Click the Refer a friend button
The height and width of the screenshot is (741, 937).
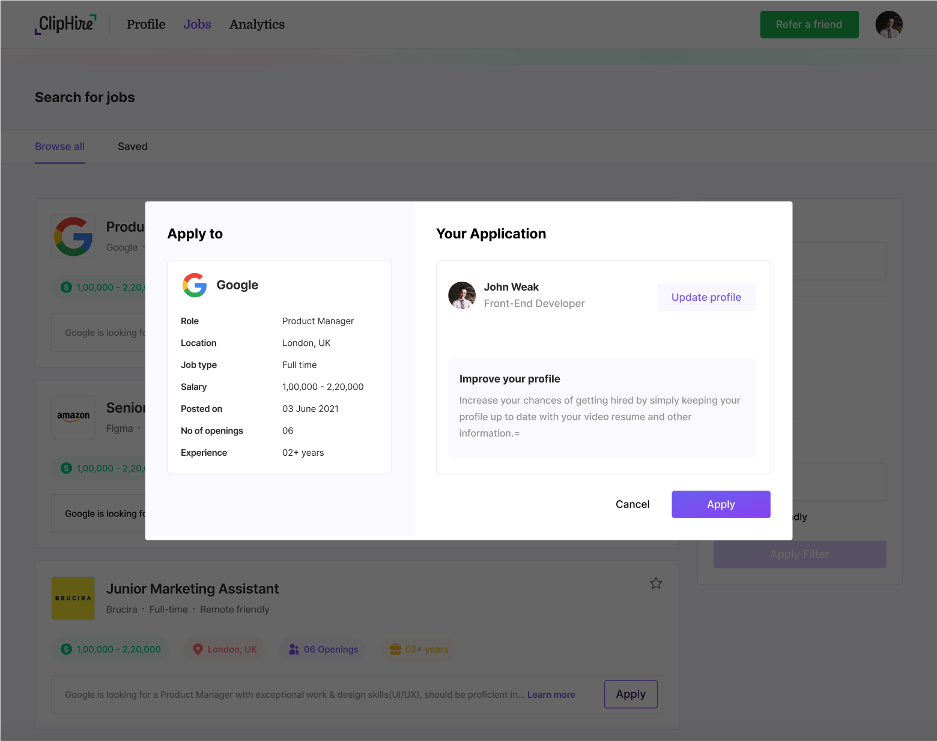(x=809, y=25)
